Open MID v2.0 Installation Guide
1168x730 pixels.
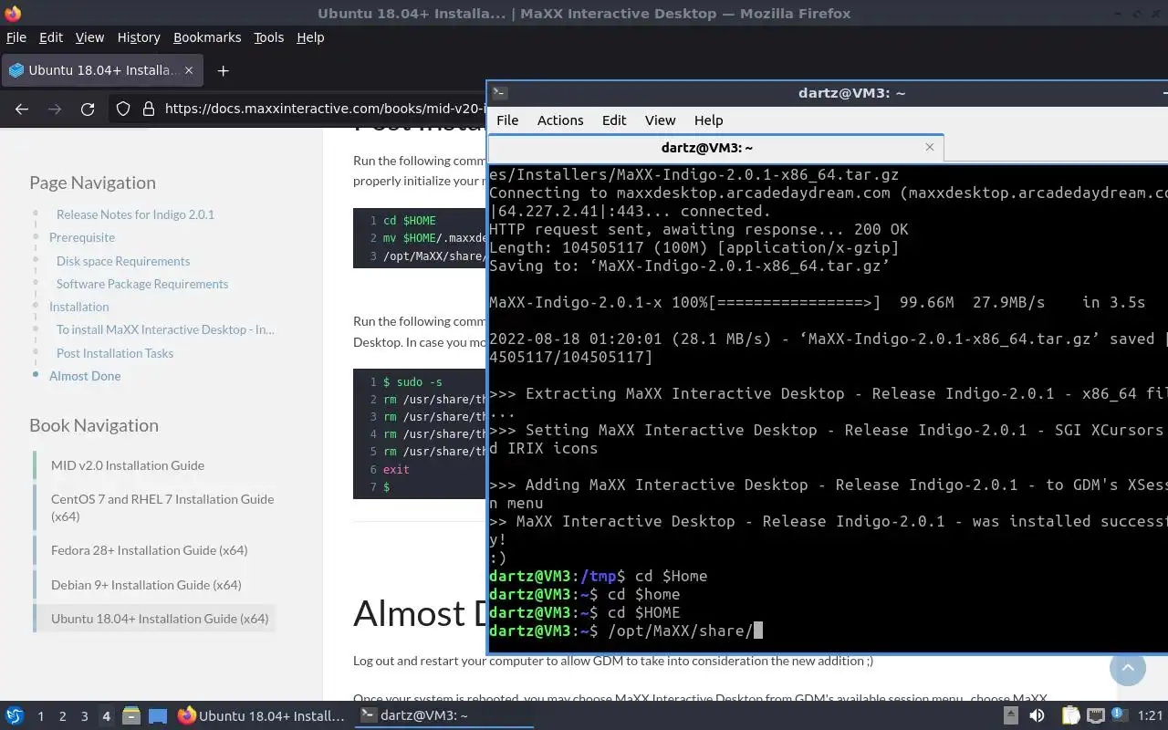128,465
